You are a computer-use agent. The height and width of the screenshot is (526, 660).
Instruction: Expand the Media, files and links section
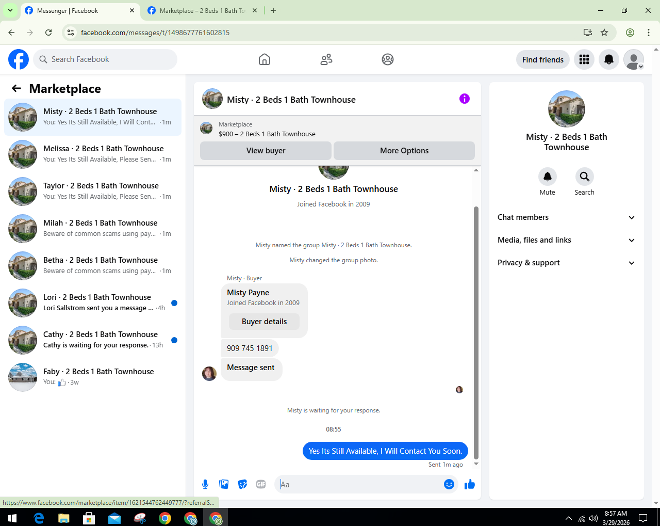pos(566,240)
